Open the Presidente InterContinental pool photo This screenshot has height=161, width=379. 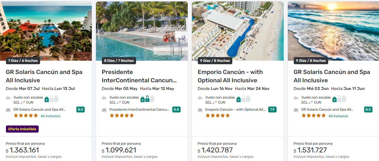pos(142,30)
